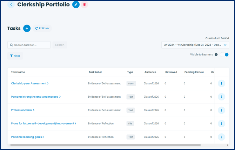This screenshot has height=150, width=235.
Task: Click the horizontal scrollbar thumb under table
Action: [x=105, y=145]
